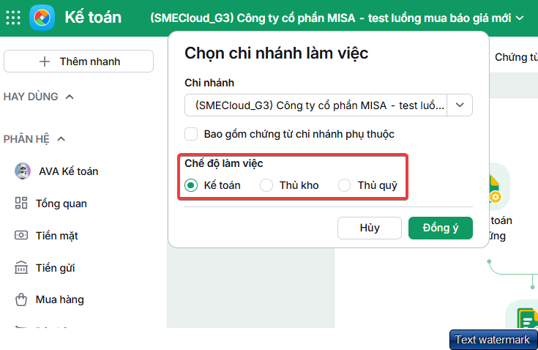Viewport: 538px width, 350px height.
Task: Expand the company name dropdown in header
Action: point(520,18)
